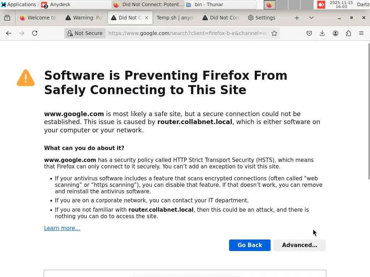Go back to previous page
This screenshot has height=277, width=370.
pyautogui.click(x=9, y=33)
